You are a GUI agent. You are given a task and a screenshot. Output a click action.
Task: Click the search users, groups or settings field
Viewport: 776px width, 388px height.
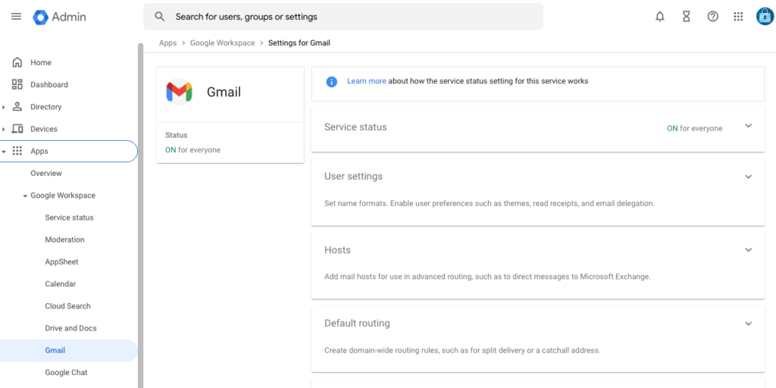pos(343,17)
